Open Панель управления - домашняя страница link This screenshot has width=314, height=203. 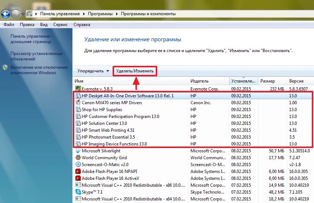(x=32, y=39)
